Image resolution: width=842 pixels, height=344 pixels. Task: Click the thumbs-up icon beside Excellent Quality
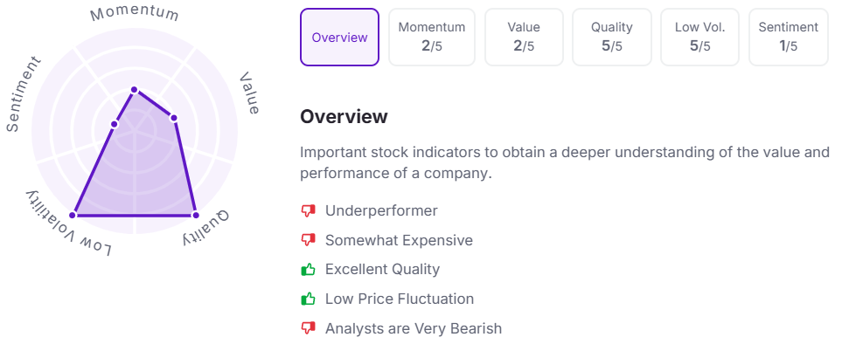308,269
